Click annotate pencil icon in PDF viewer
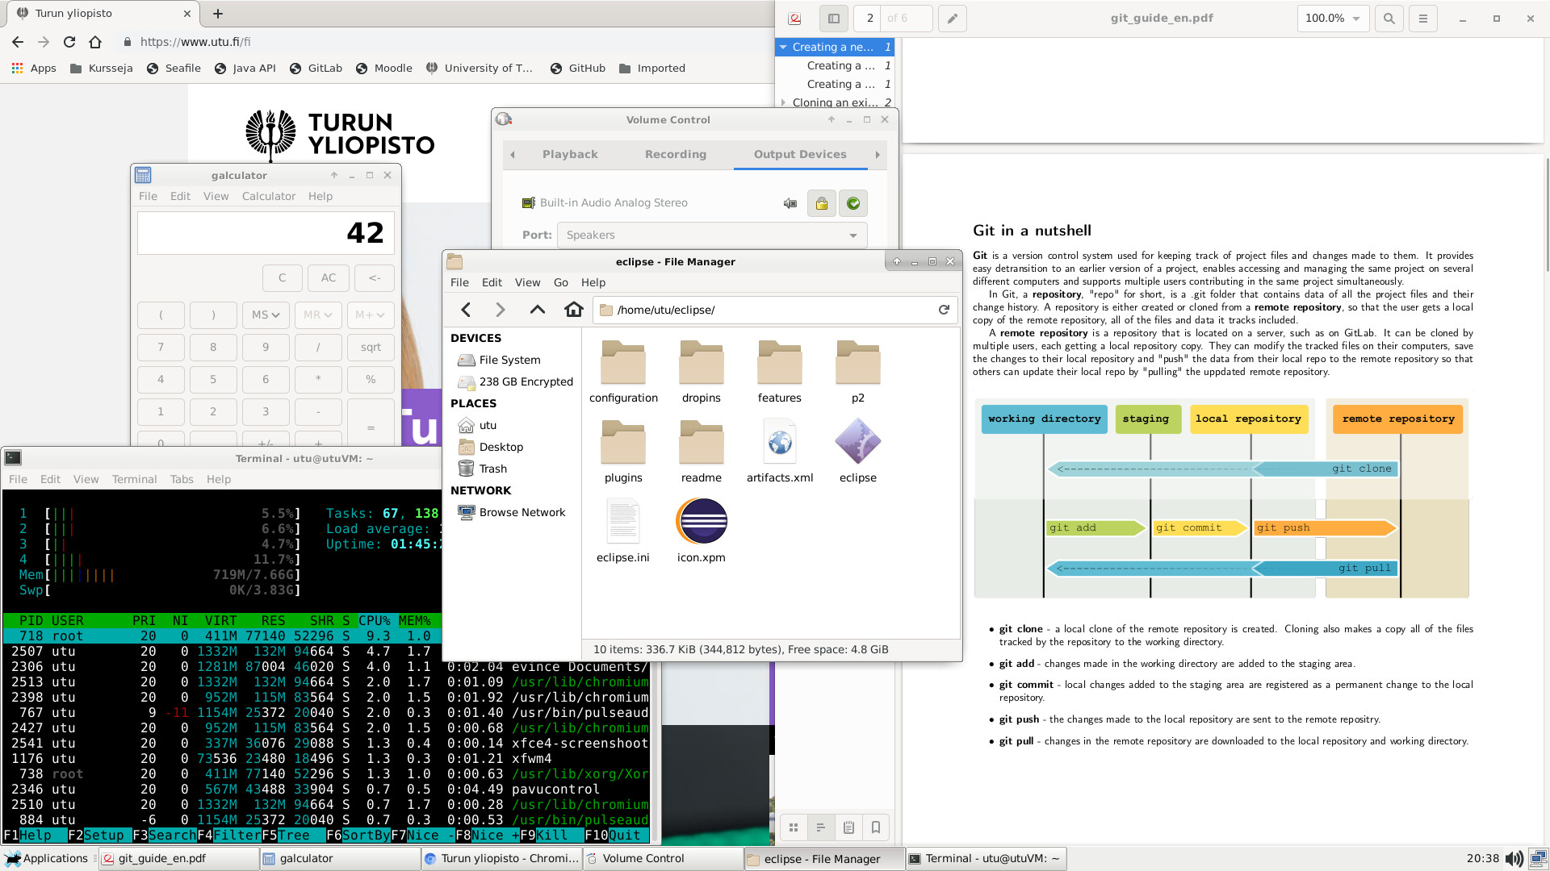This screenshot has width=1550, height=871. (x=953, y=18)
